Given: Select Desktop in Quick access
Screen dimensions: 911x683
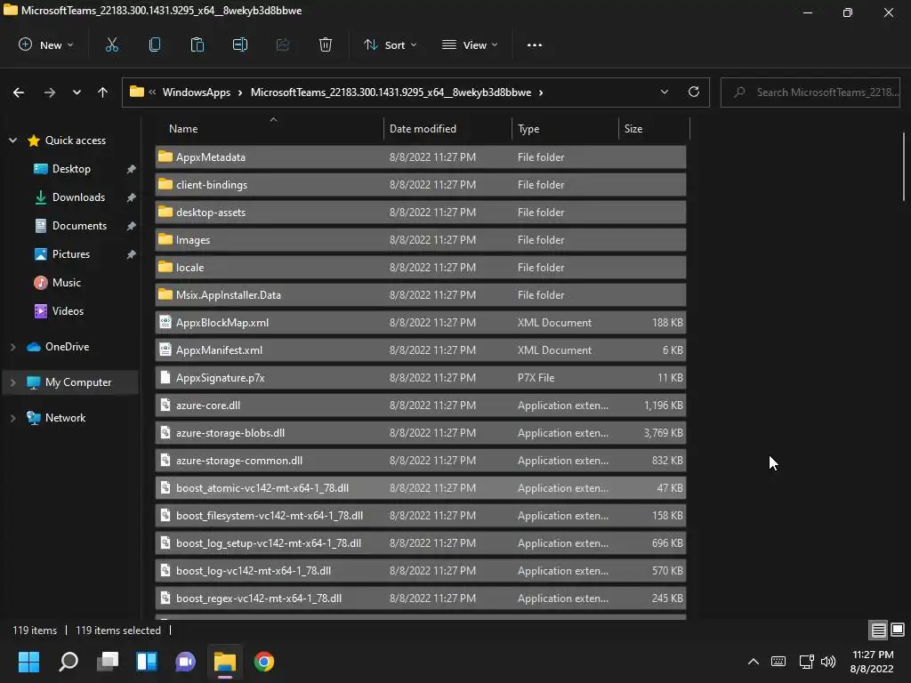Looking at the screenshot, I should [71, 169].
